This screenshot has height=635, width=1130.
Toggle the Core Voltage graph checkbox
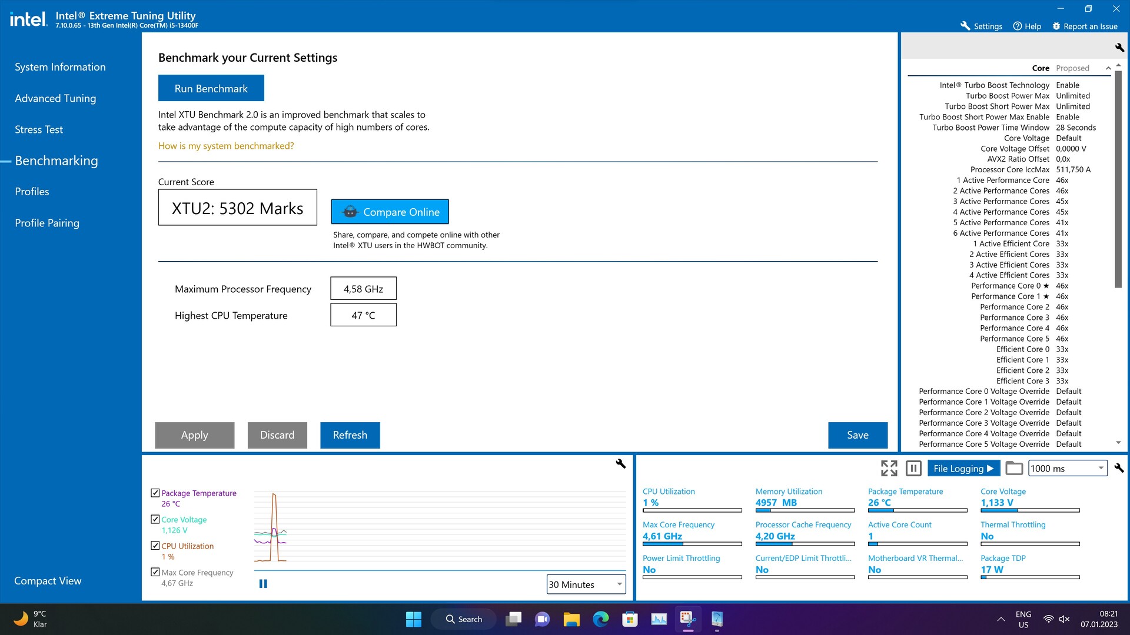point(155,519)
